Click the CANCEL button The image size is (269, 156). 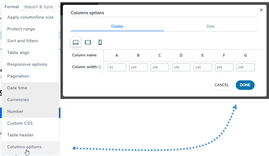point(222,85)
